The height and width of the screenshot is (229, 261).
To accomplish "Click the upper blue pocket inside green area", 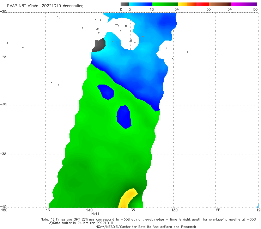I will [x=106, y=92].
